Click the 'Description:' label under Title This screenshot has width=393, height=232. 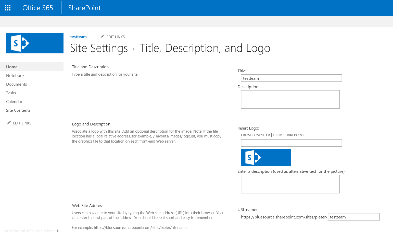coord(248,87)
